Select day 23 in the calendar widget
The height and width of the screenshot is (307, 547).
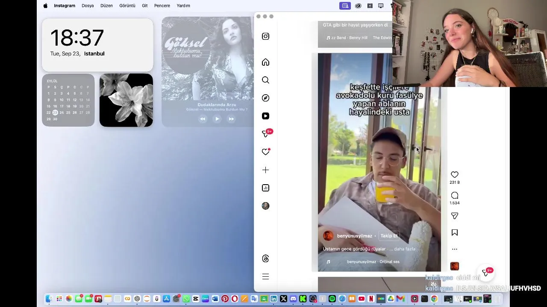click(55, 113)
